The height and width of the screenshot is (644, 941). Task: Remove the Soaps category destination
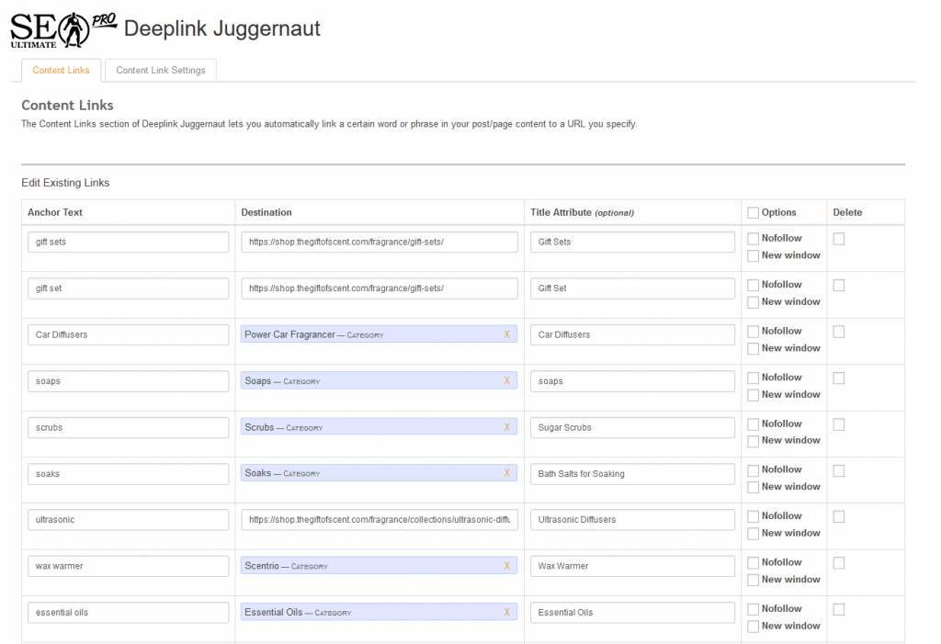click(x=506, y=380)
